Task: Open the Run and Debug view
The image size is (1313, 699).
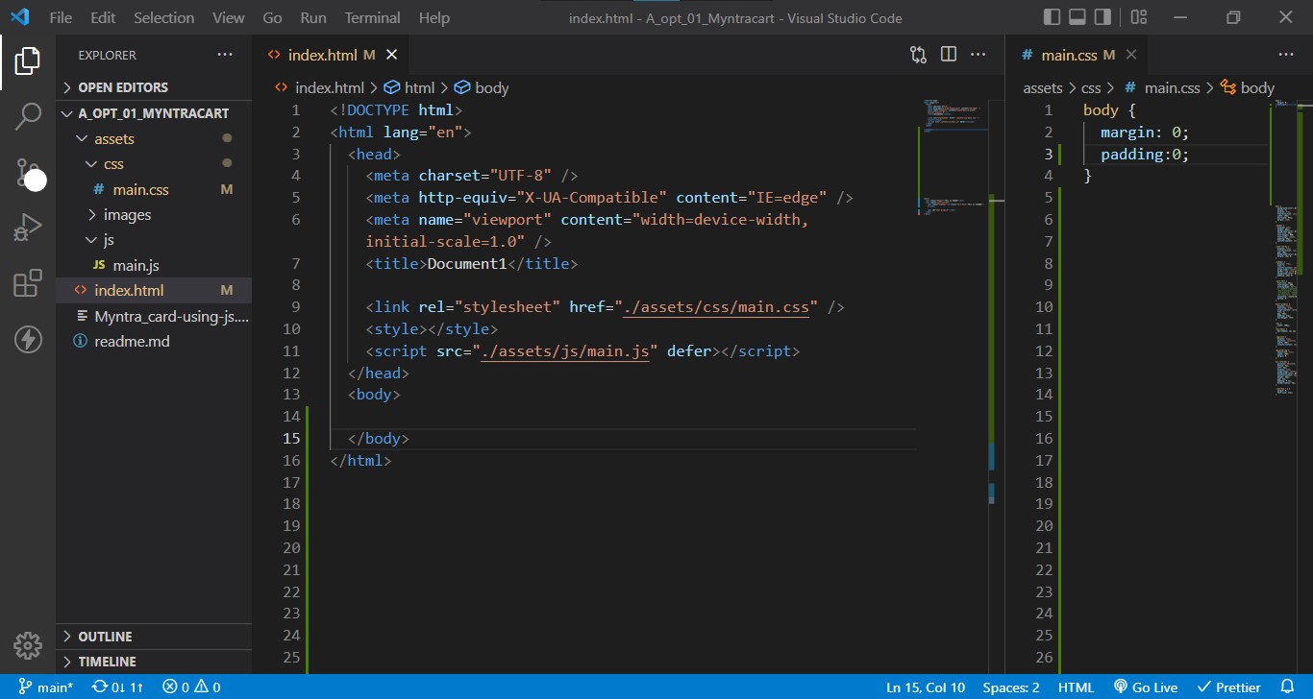Action: pos(28,228)
